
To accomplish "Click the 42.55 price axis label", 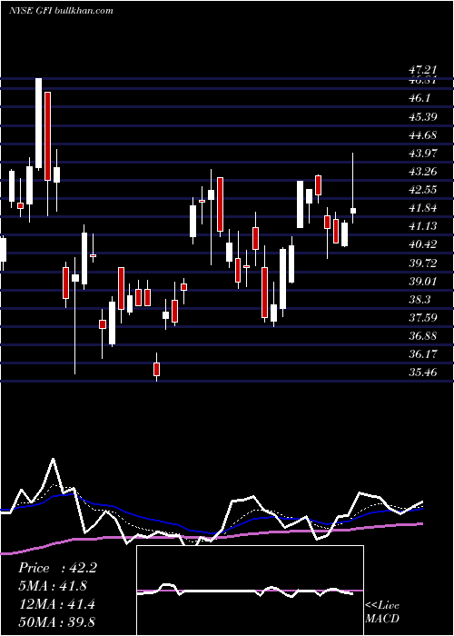I will [x=423, y=190].
